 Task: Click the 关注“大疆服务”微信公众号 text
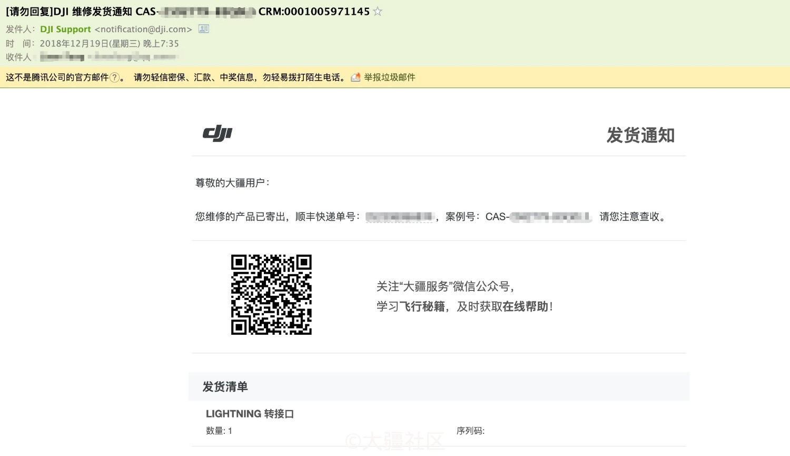[x=445, y=287]
